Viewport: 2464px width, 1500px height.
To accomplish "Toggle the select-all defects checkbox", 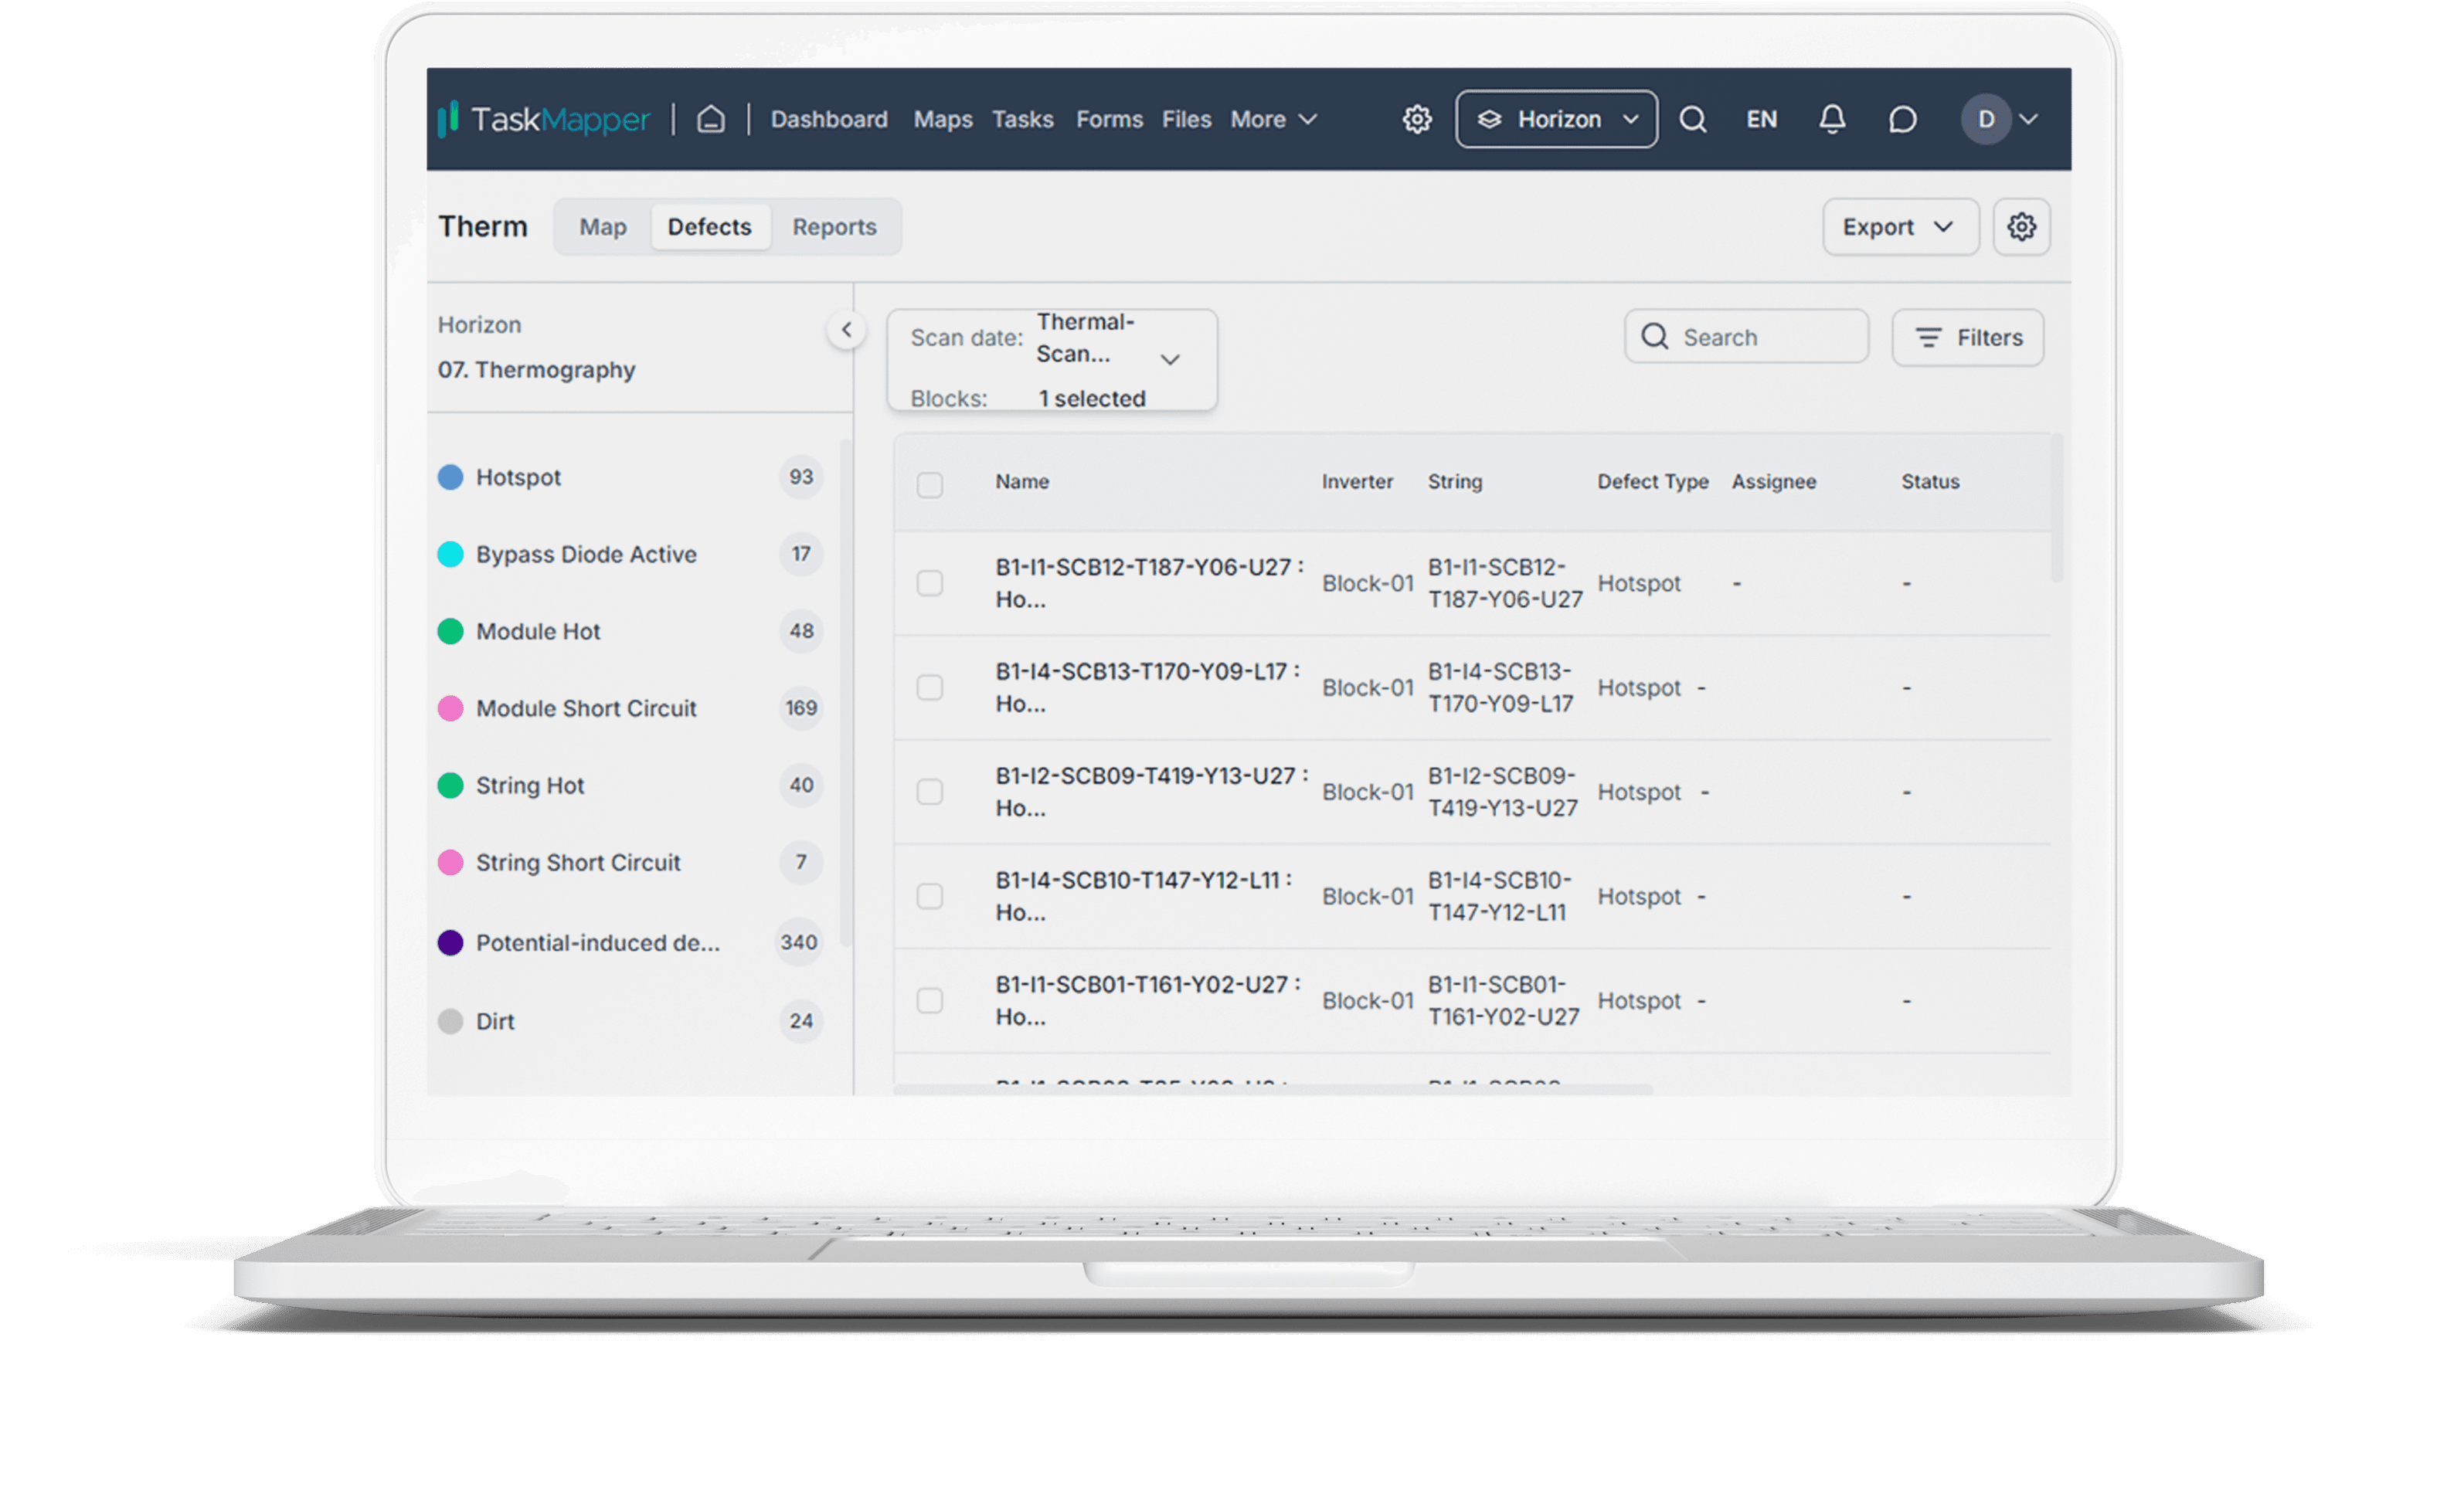I will click(930, 482).
